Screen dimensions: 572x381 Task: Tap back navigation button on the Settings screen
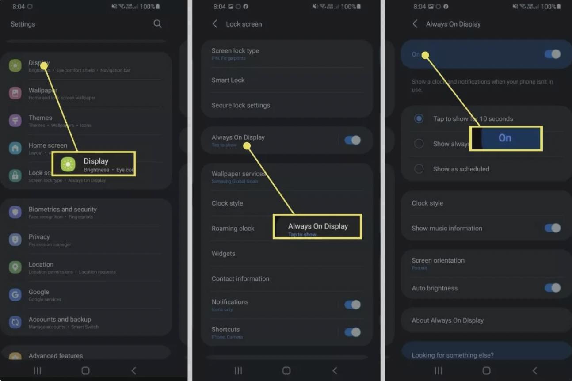tap(133, 370)
